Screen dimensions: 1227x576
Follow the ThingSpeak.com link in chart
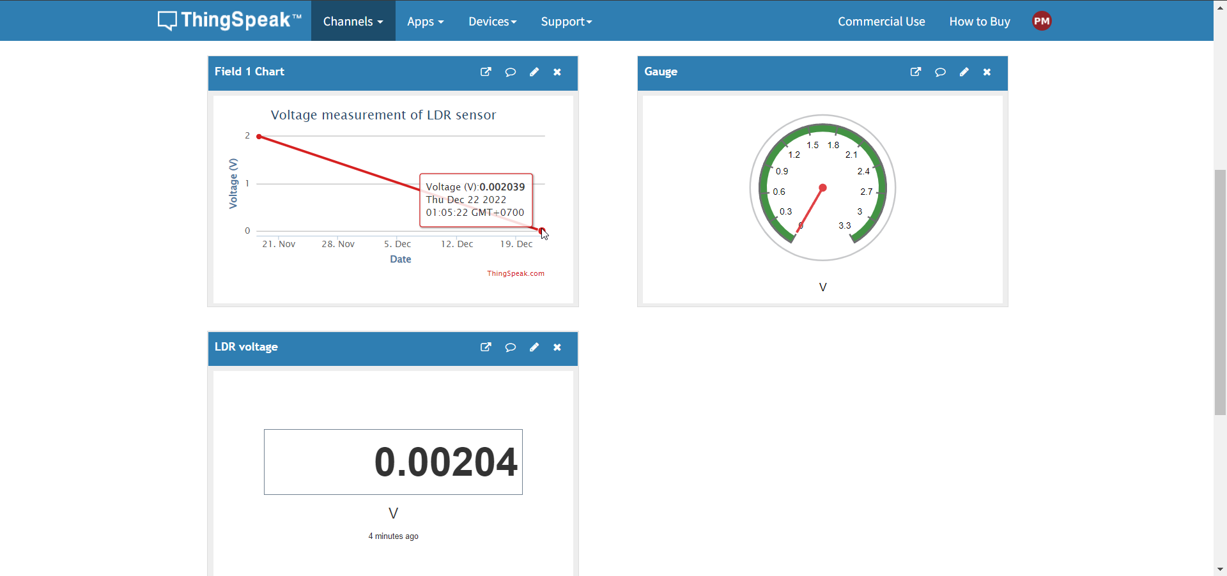(516, 273)
